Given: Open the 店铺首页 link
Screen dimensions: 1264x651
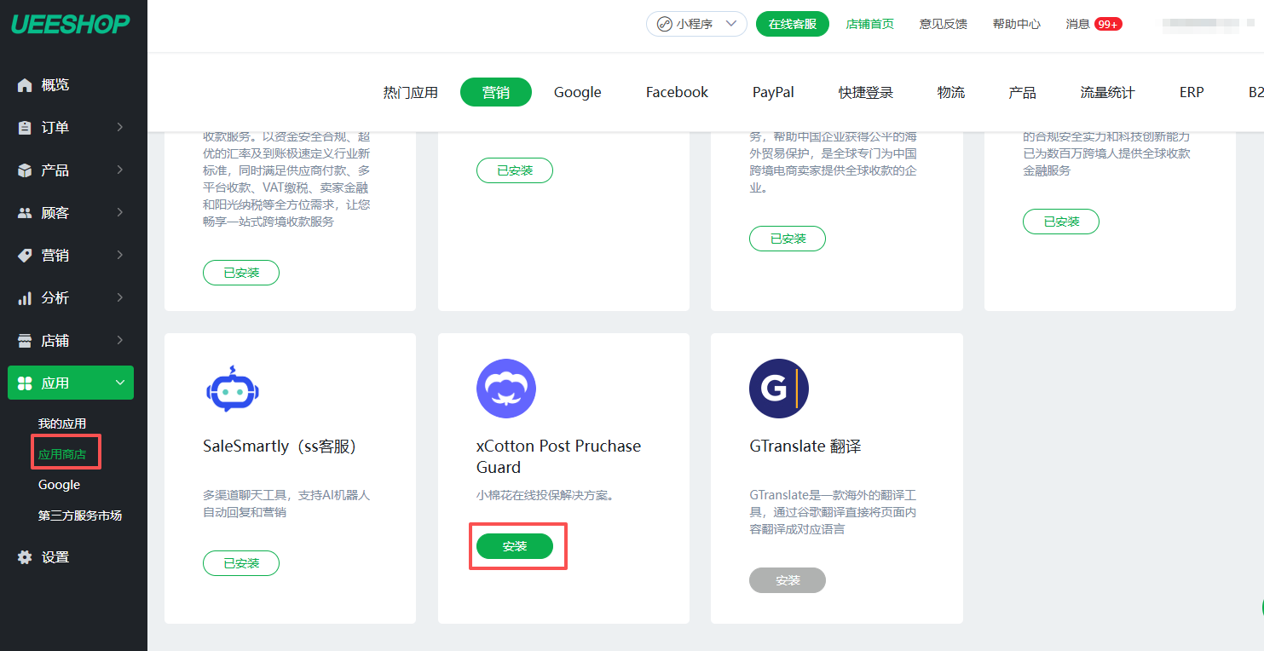Looking at the screenshot, I should coord(869,24).
